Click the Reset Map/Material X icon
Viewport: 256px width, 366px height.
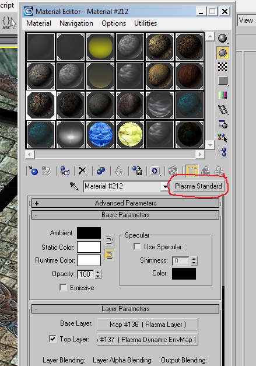click(82, 171)
